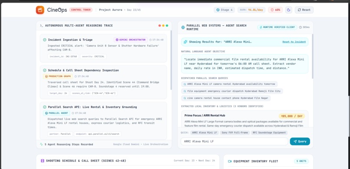The image size is (350, 169).
Task: Click the sparkle icon beside Showing Results
Action: (x=185, y=42)
